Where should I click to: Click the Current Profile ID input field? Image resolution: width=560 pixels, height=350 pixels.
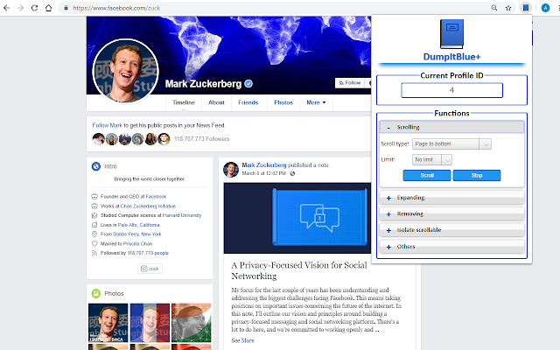(451, 90)
